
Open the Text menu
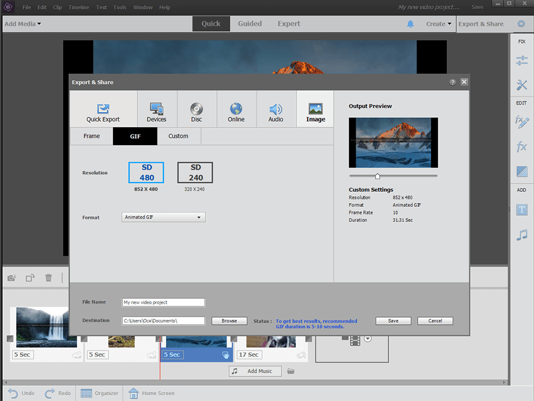click(101, 7)
